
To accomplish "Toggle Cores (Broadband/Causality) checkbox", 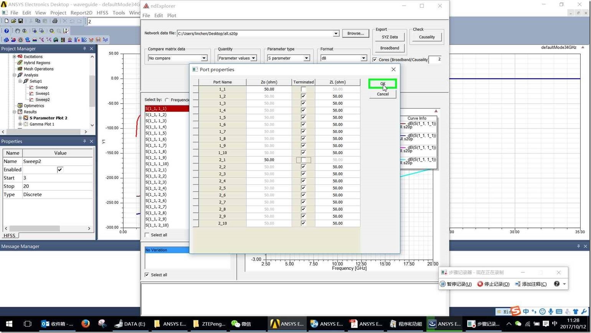I will point(375,59).
